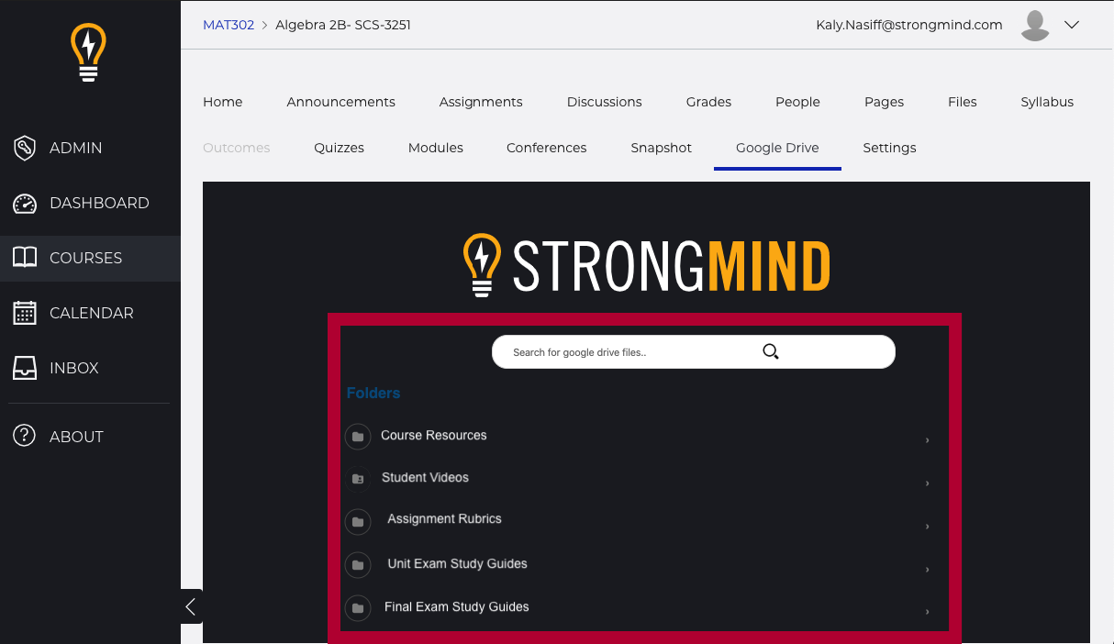
Task: Click the Student Videos shared-folder icon
Action: coord(358,479)
